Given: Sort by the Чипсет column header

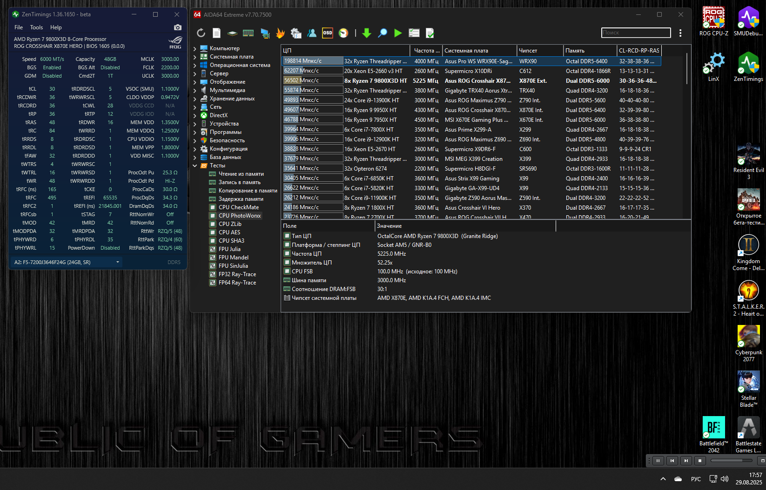Looking at the screenshot, I should click(x=540, y=51).
